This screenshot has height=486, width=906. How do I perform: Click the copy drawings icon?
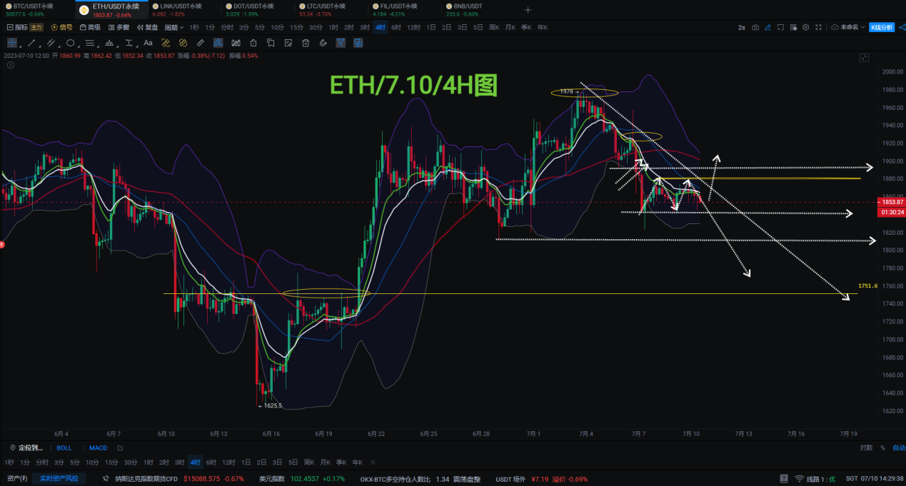click(x=271, y=43)
